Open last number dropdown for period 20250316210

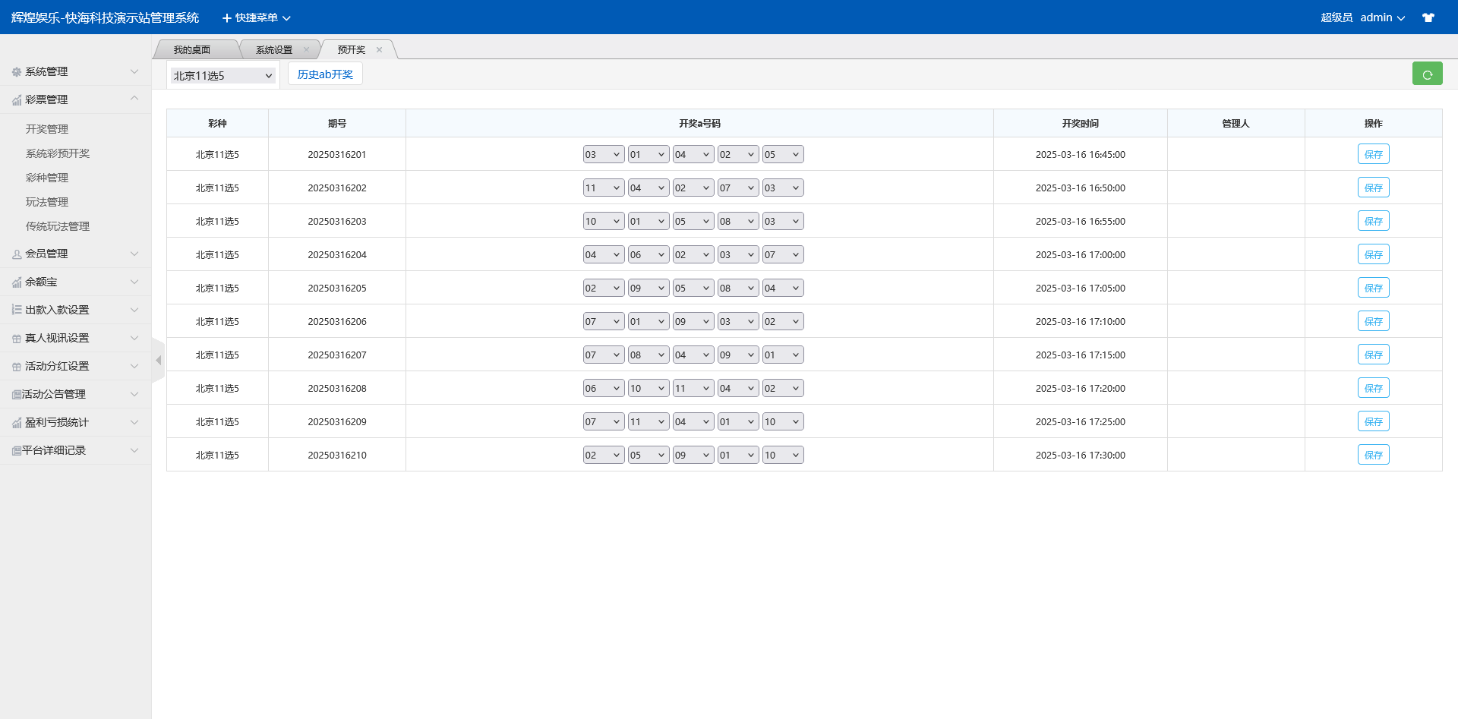[782, 456]
